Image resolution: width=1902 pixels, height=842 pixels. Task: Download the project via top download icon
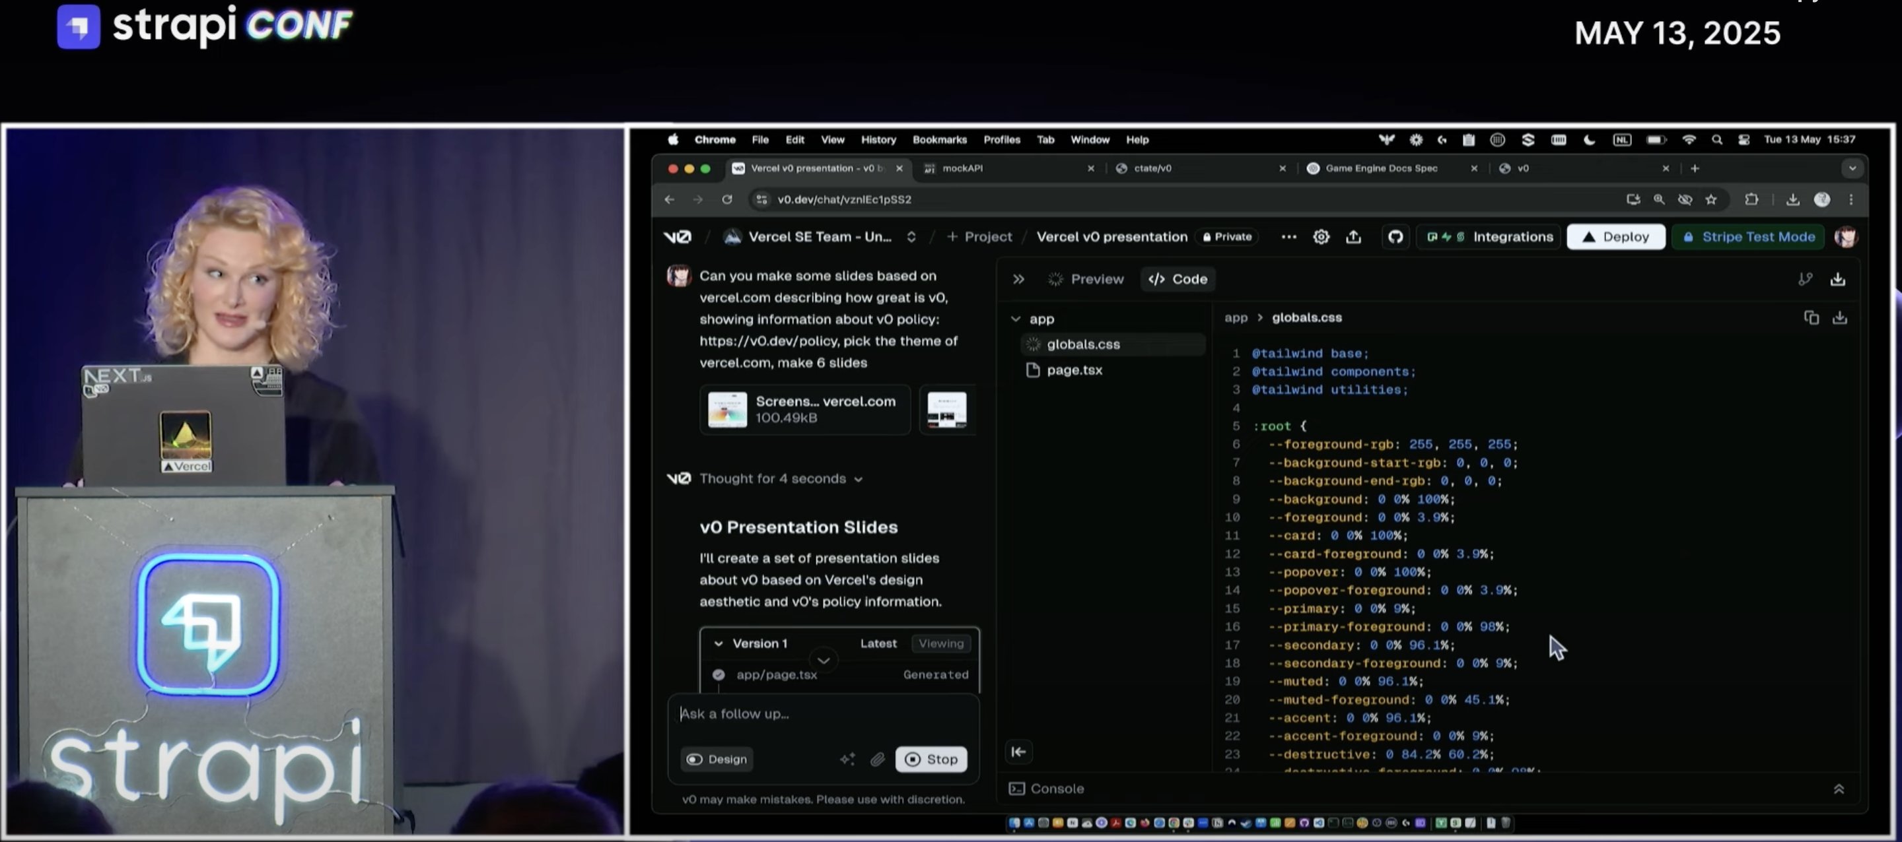[1838, 279]
